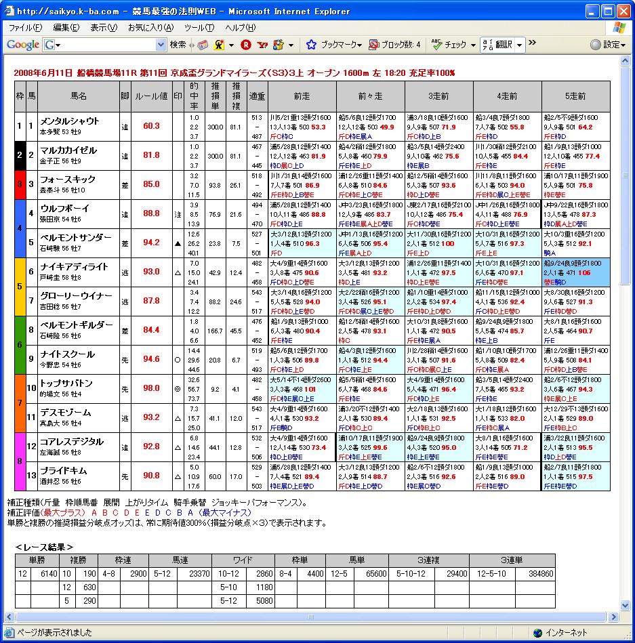Open the 翻訳 dropdown arrow
635x643 pixels.
point(519,45)
